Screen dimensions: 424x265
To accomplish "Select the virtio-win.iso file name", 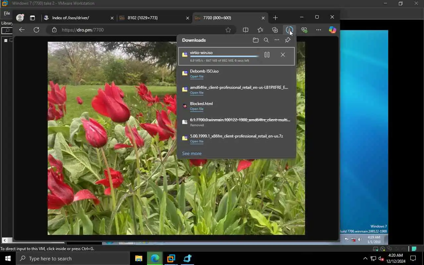I will pos(201,53).
